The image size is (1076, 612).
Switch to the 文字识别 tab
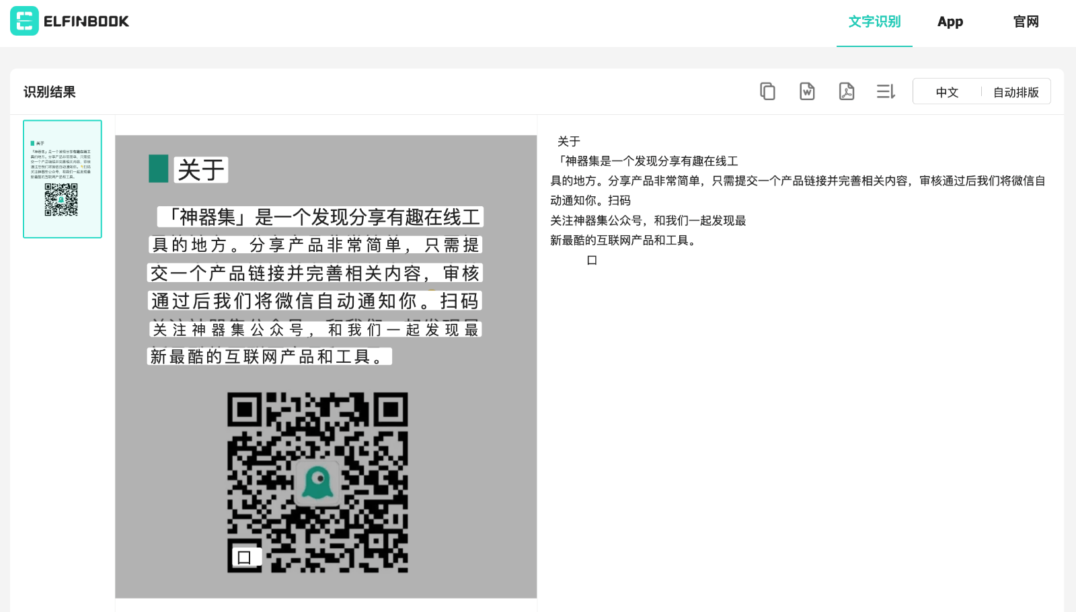874,21
